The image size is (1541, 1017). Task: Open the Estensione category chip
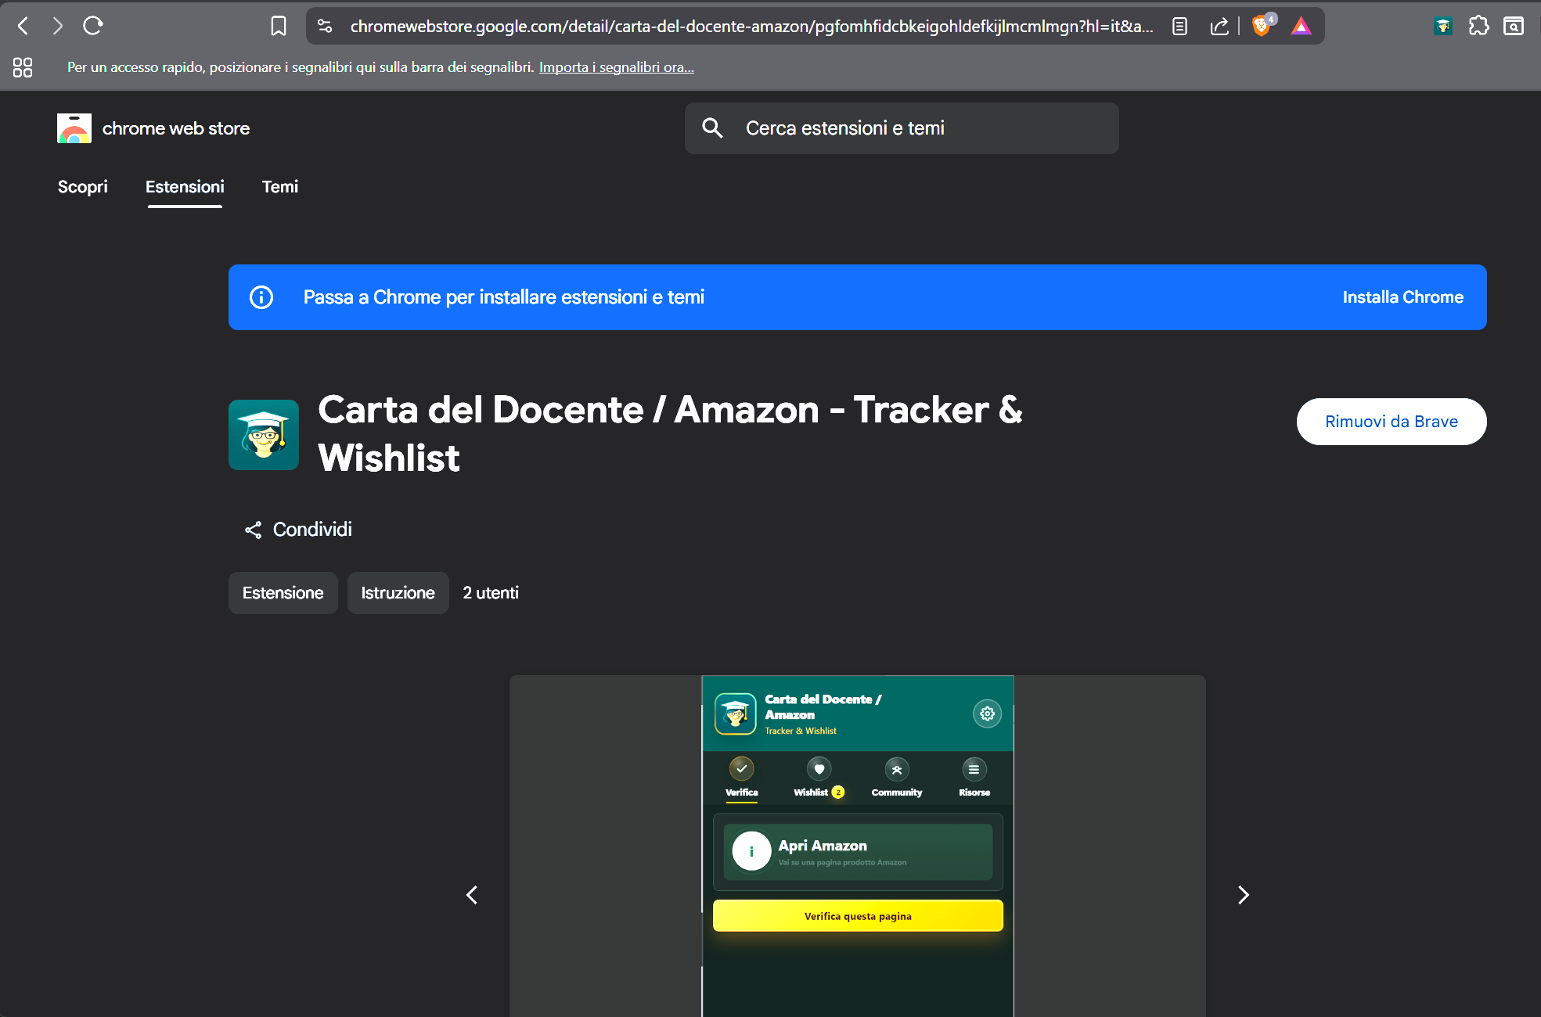(283, 593)
